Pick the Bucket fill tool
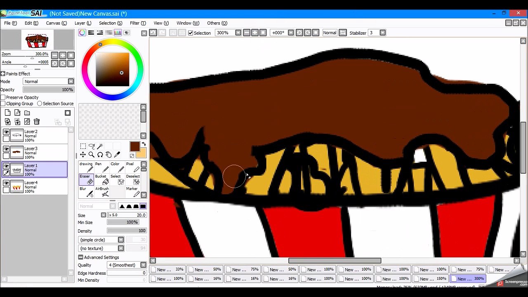Viewport: 528px width, 297px height. point(101,179)
